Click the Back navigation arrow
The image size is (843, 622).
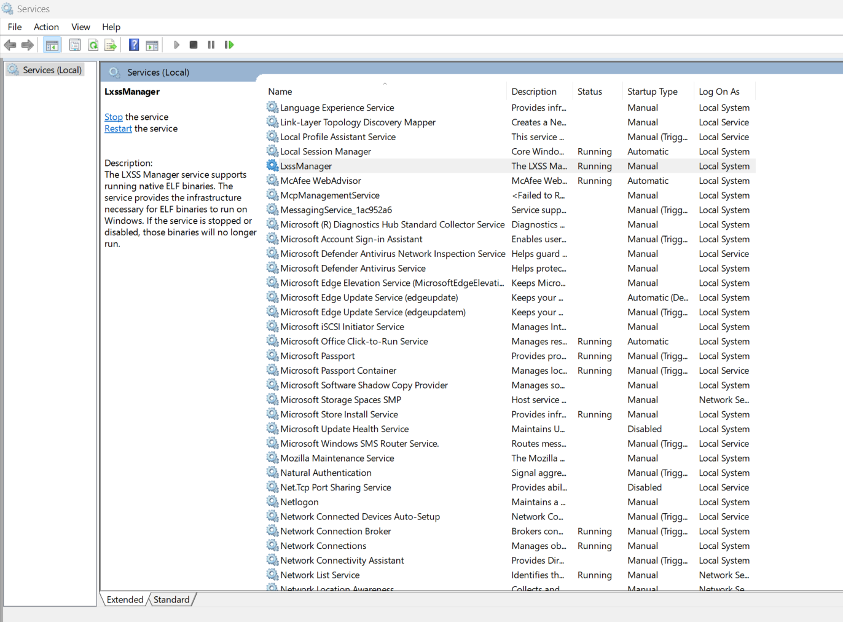(10, 44)
